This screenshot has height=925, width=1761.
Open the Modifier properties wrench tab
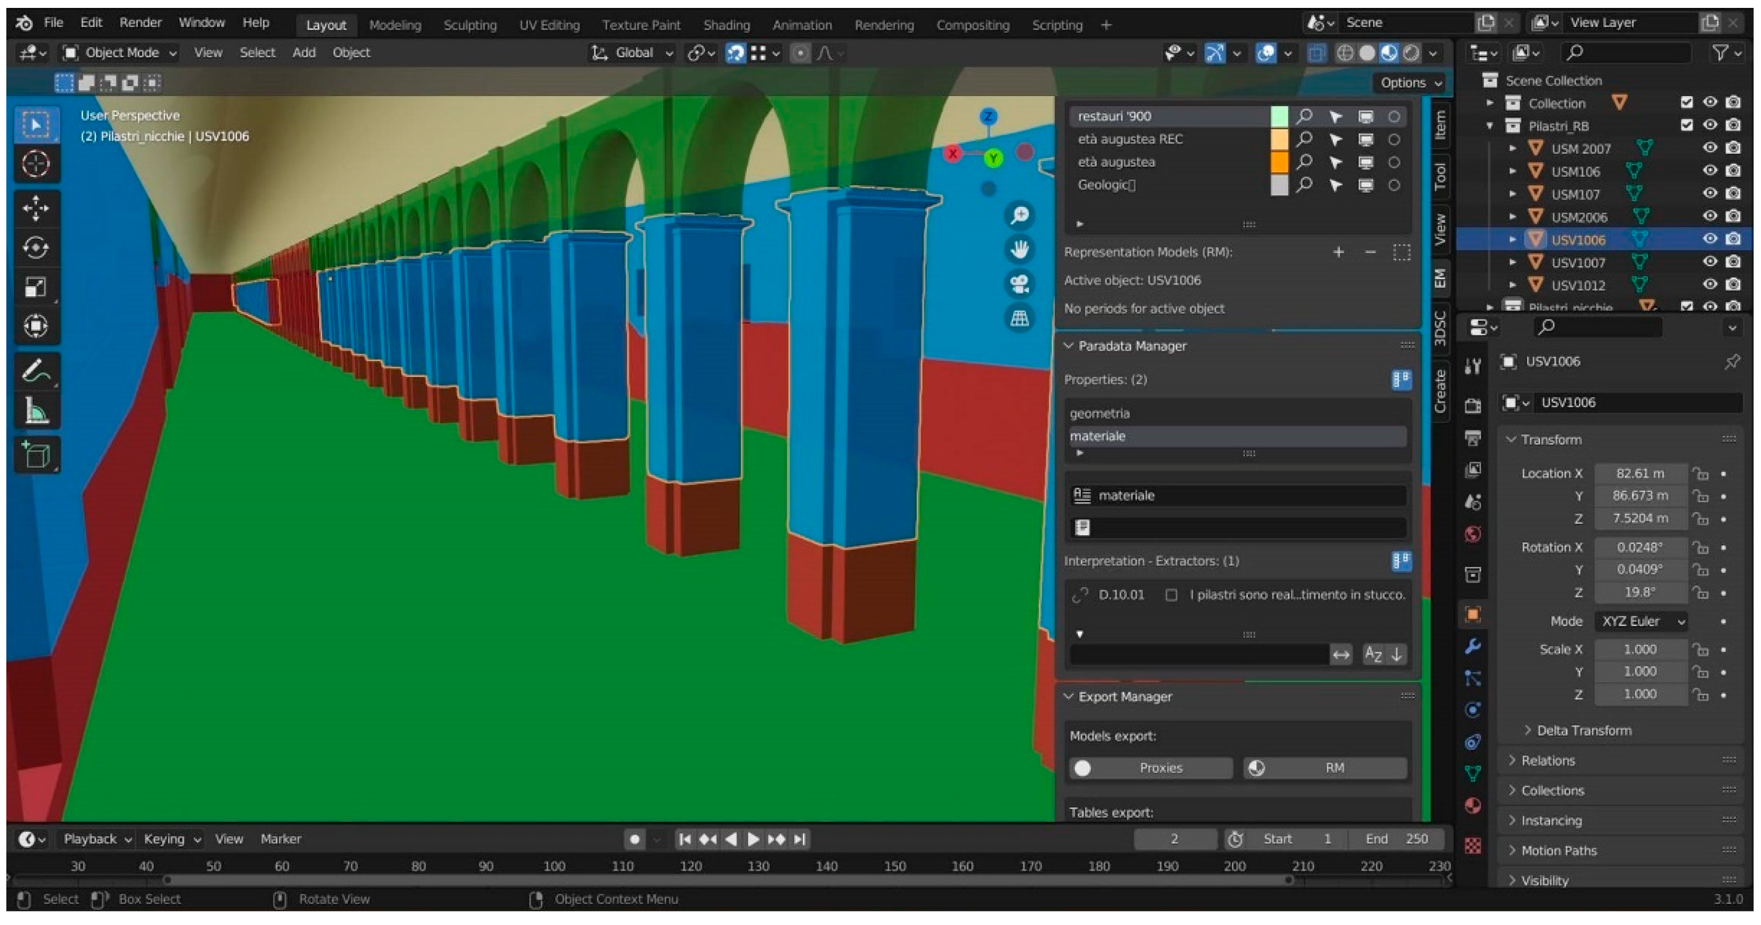[1473, 645]
